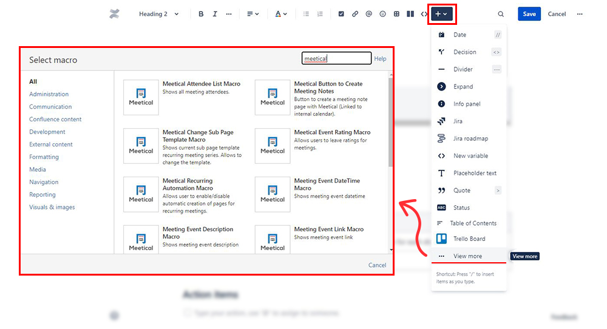Open the Help link in Select macro

click(x=380, y=59)
